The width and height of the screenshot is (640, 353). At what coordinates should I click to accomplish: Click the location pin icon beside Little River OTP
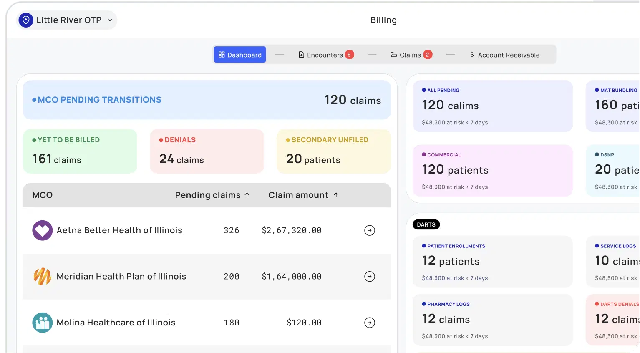(x=26, y=20)
